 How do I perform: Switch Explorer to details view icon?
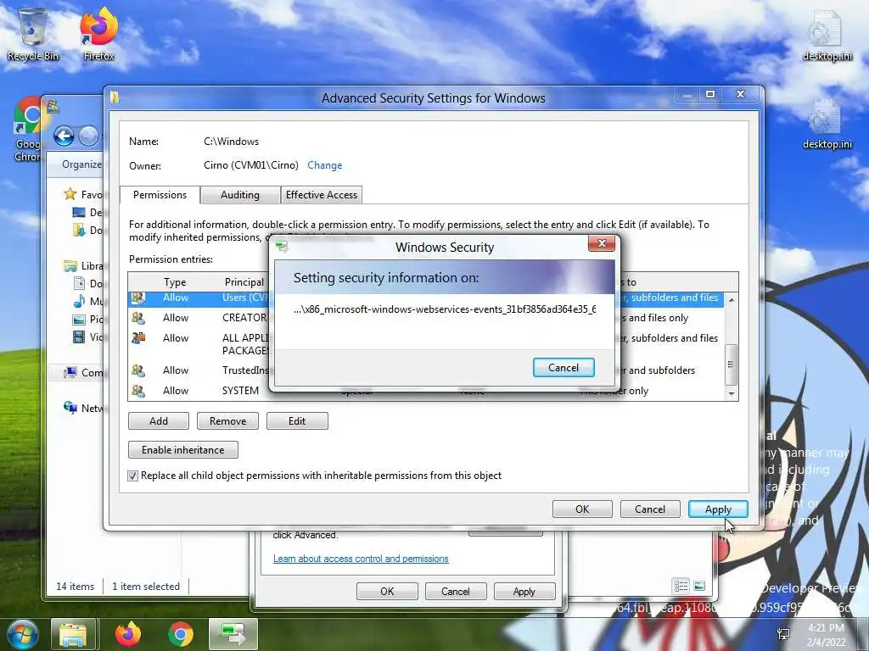681,586
